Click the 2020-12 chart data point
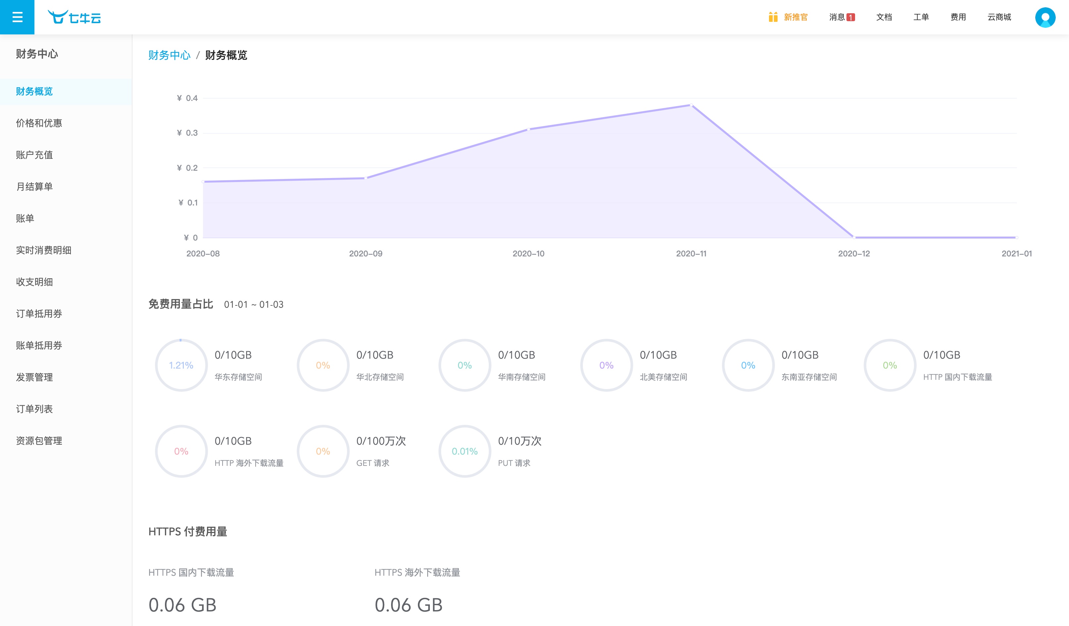This screenshot has width=1069, height=626. (x=854, y=237)
